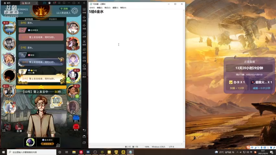Click the hamburger menu icon in emulator title bar
Screen dimensions: 276x155
[59, 3]
